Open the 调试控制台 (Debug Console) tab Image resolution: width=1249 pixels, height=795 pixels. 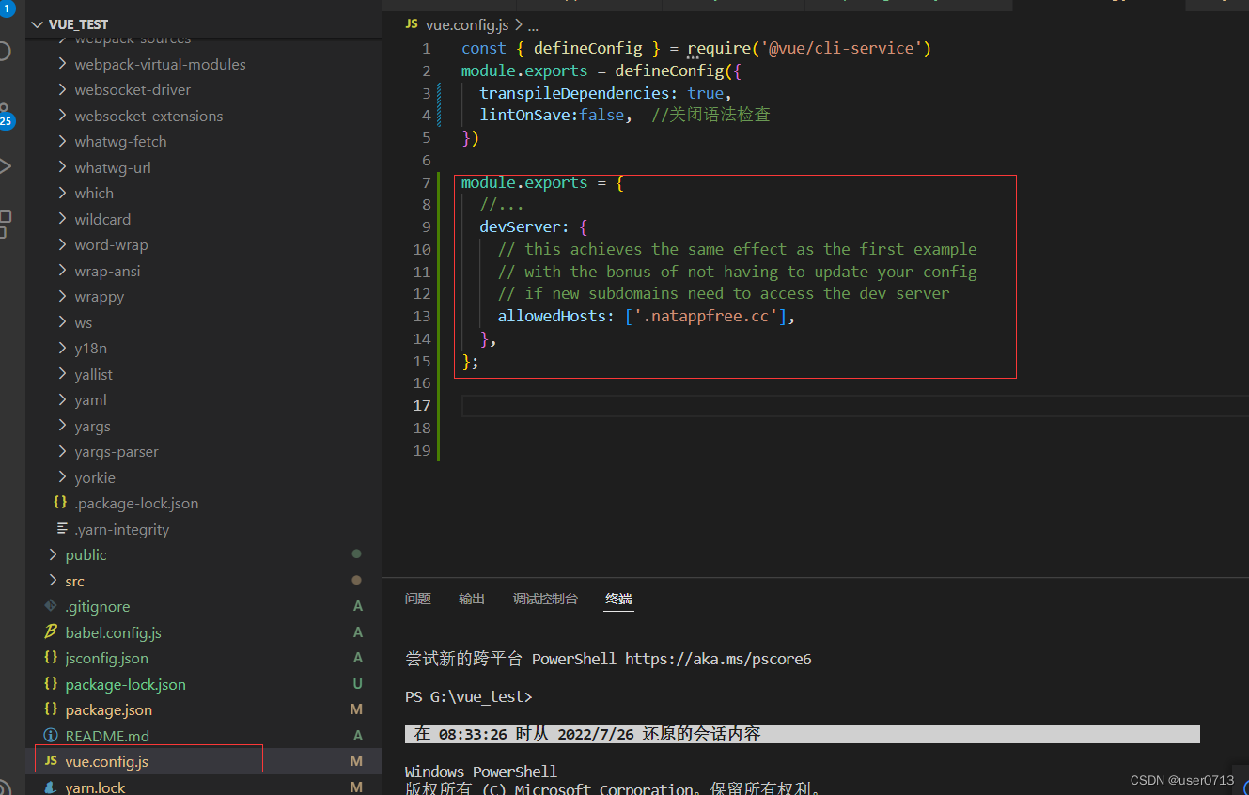[545, 599]
